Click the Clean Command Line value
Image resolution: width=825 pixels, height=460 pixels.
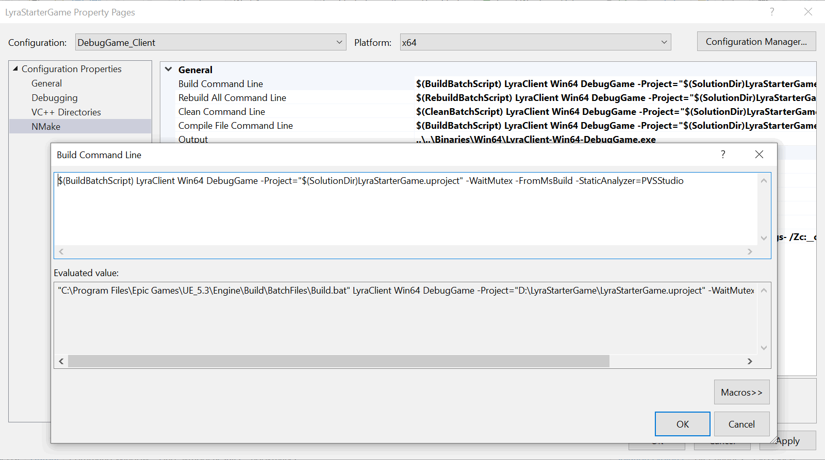tap(616, 112)
